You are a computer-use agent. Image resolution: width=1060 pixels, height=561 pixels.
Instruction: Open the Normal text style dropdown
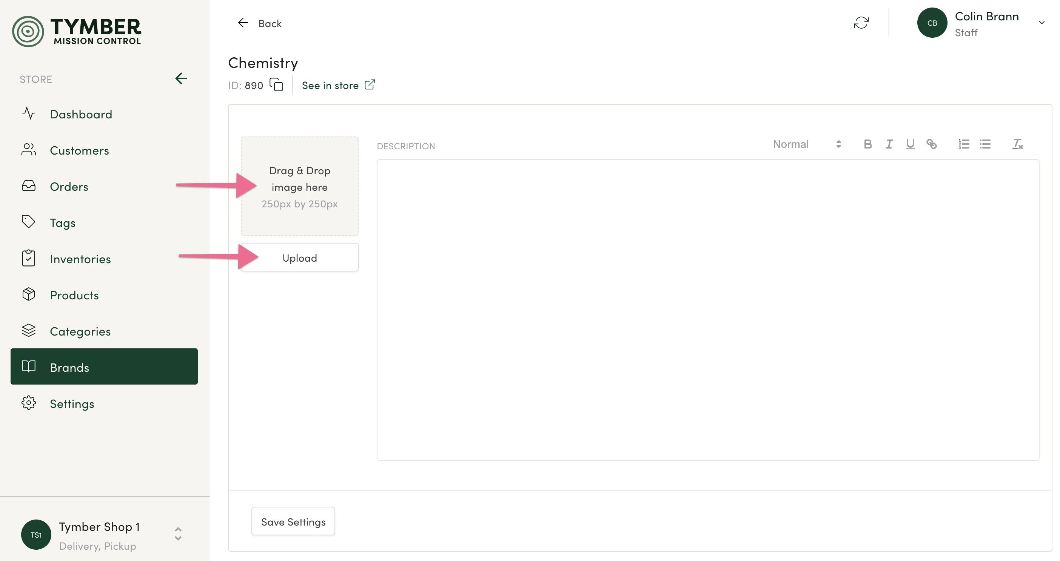click(807, 144)
